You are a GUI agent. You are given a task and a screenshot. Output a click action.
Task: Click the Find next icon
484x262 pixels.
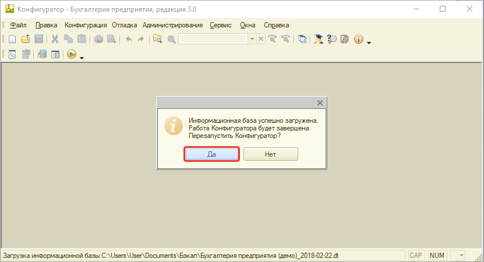tap(272, 39)
